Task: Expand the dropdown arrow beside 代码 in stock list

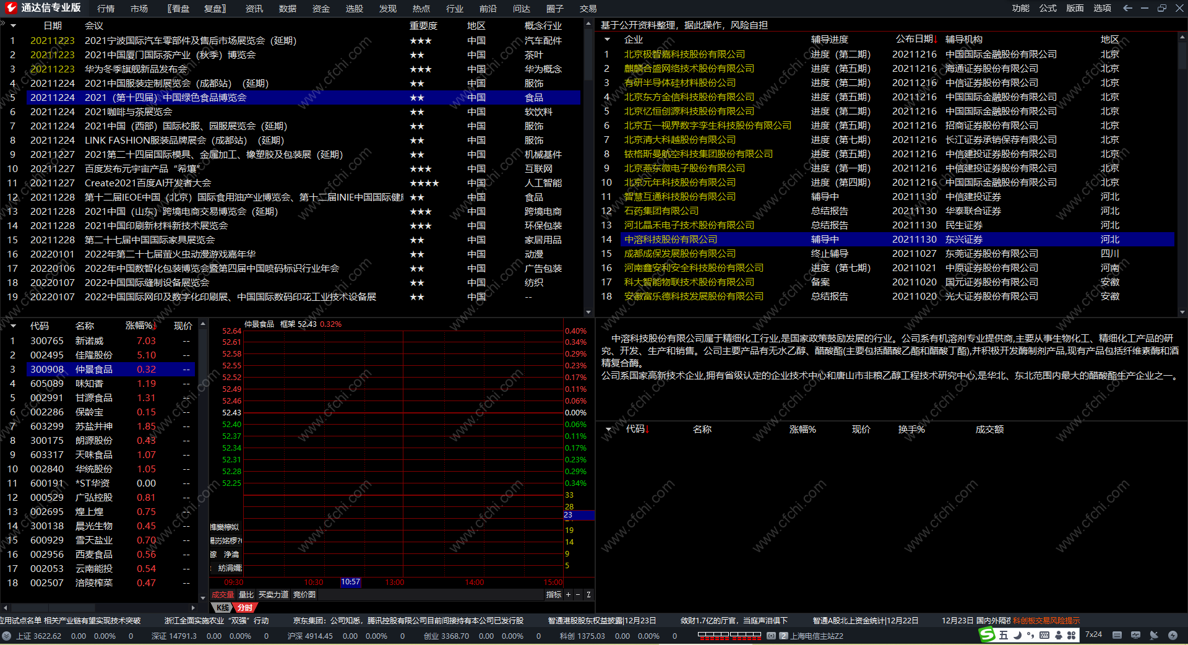Action: [x=13, y=326]
